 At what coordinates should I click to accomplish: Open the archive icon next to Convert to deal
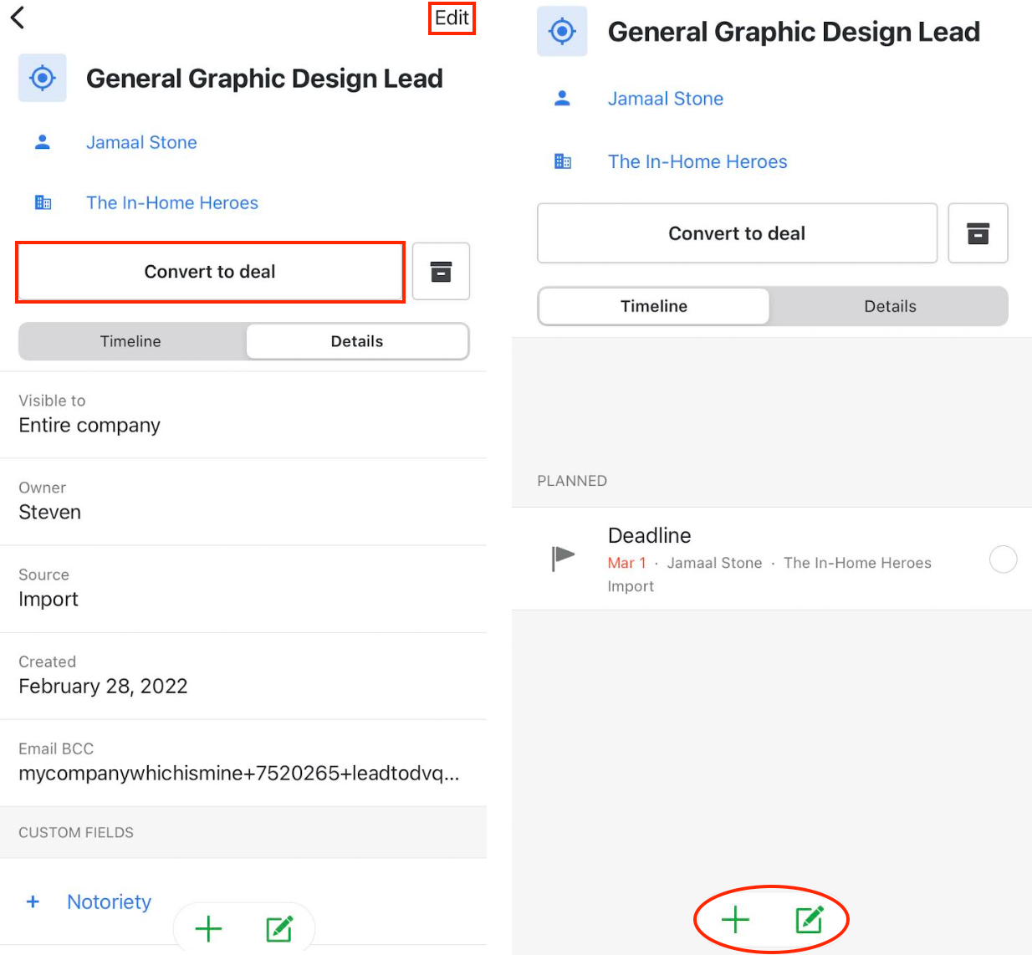click(441, 271)
